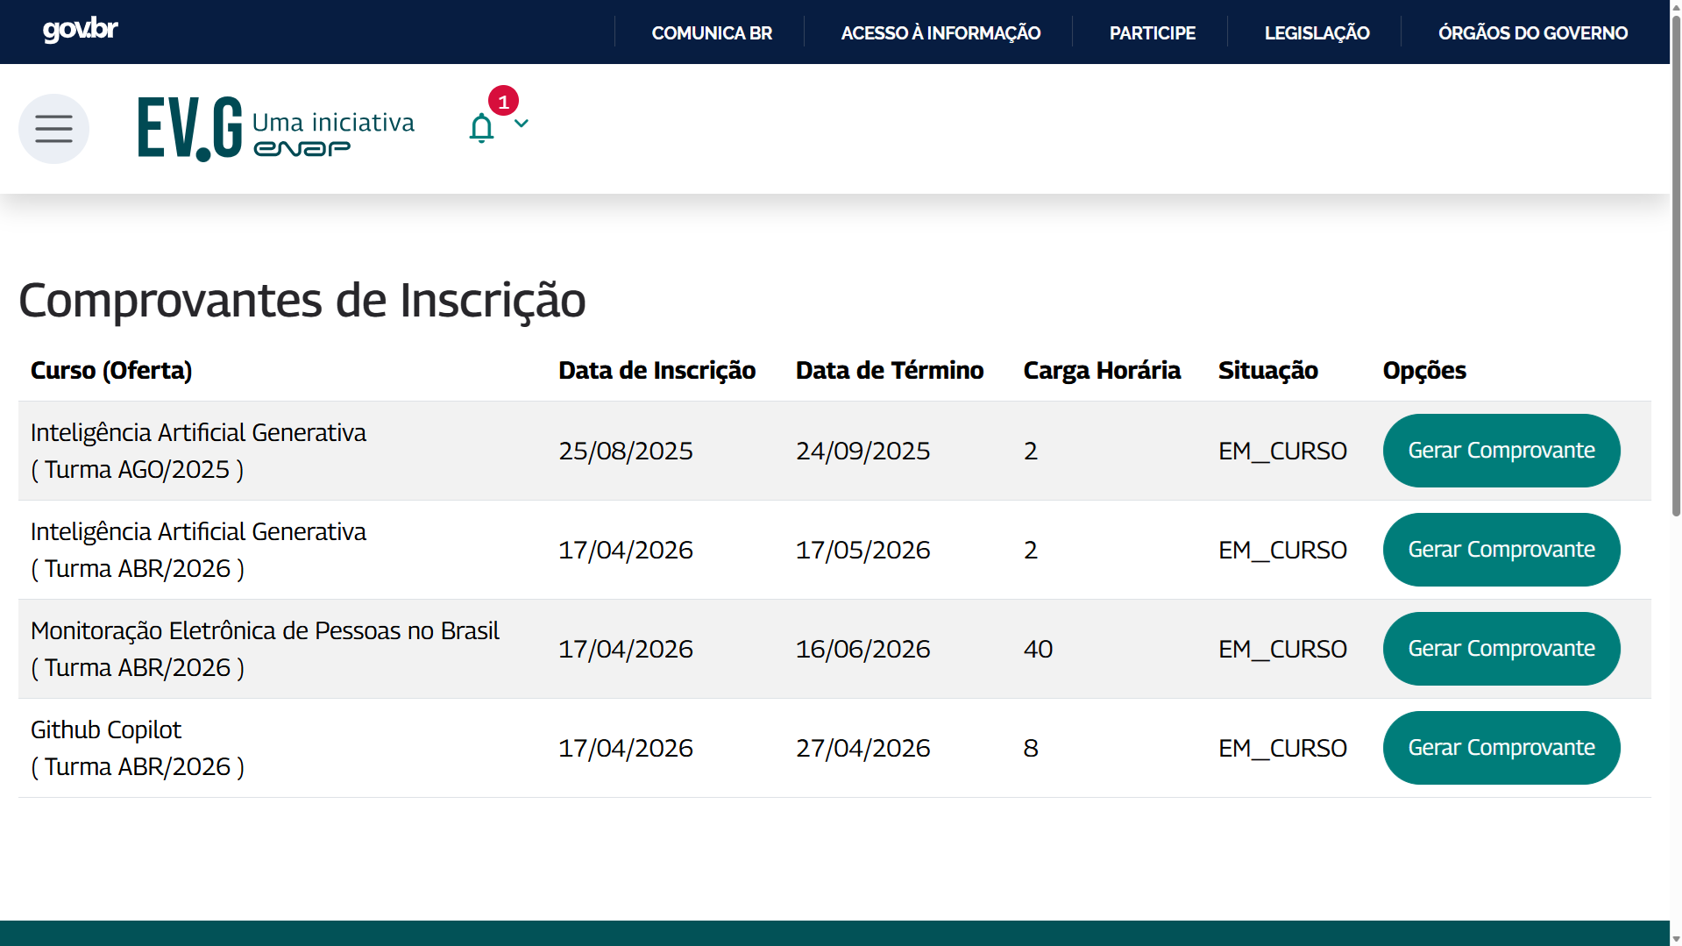Click the scrollbar down arrow
The height and width of the screenshot is (946, 1682).
1676,939
